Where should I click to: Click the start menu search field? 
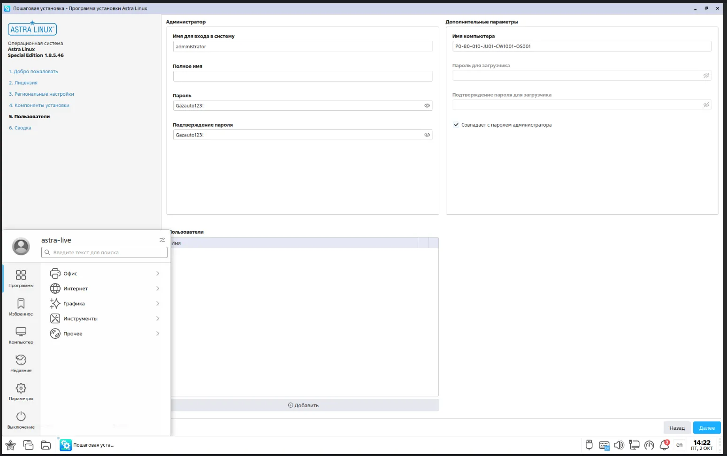coord(104,252)
